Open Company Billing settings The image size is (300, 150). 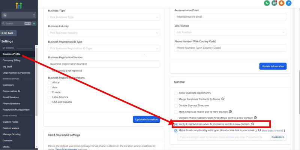[12, 60]
